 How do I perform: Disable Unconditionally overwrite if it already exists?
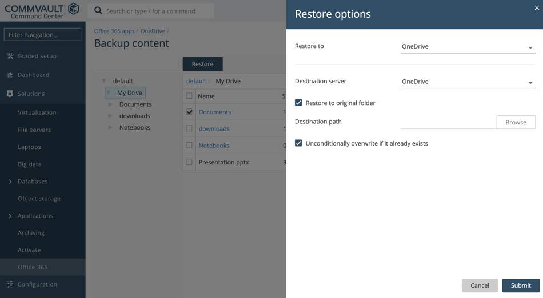click(x=298, y=143)
